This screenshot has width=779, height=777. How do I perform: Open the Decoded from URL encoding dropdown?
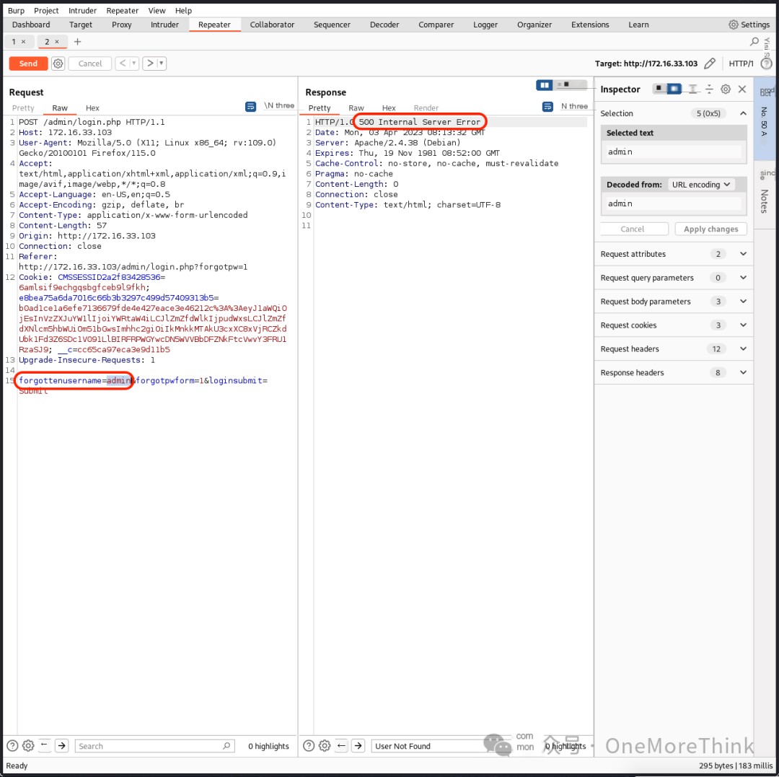coord(701,184)
